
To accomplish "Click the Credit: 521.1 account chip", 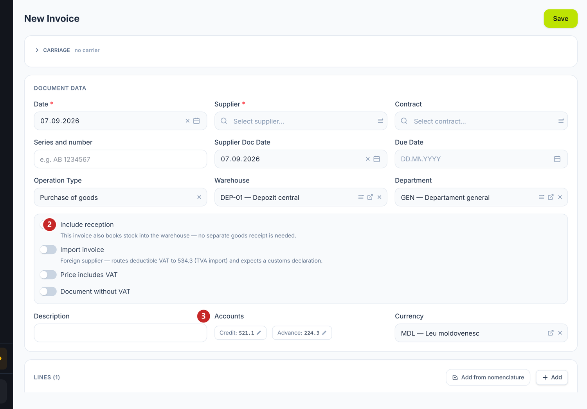I will tap(240, 333).
